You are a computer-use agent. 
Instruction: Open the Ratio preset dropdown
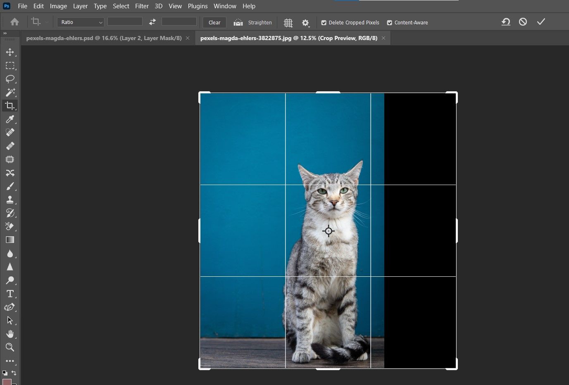coord(81,22)
